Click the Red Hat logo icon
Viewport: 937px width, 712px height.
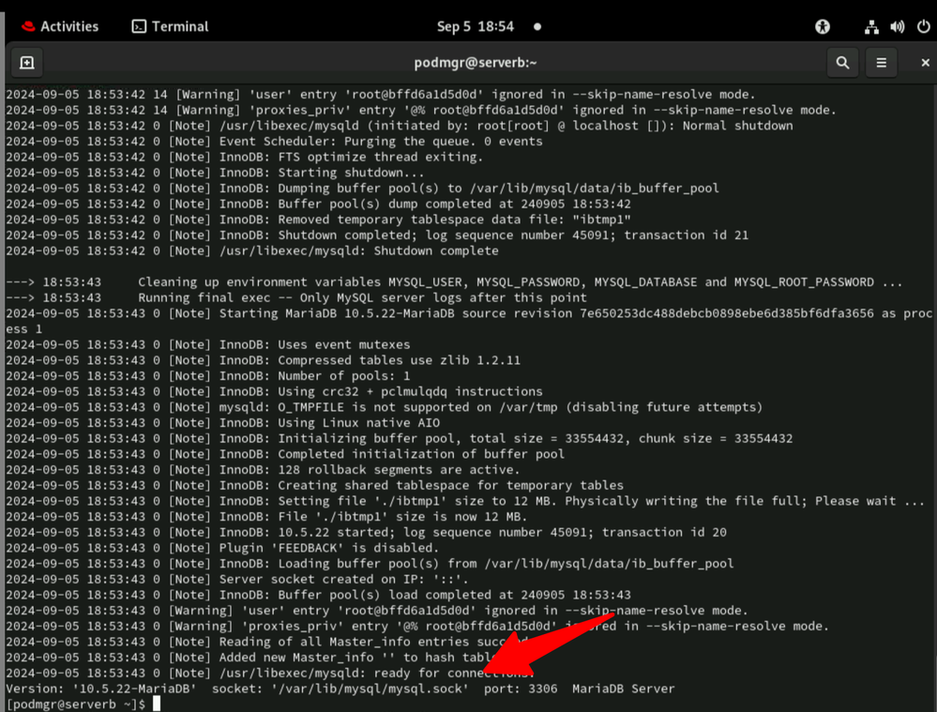tap(27, 26)
